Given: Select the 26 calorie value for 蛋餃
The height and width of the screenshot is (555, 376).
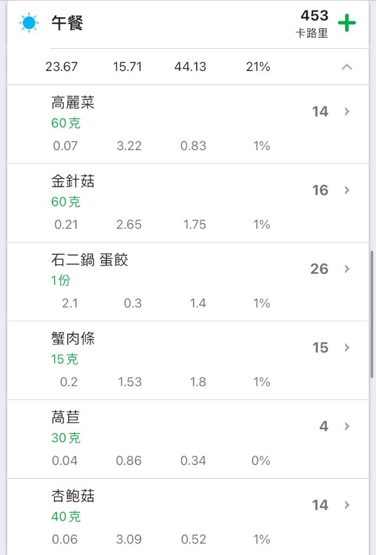Looking at the screenshot, I should 320,269.
